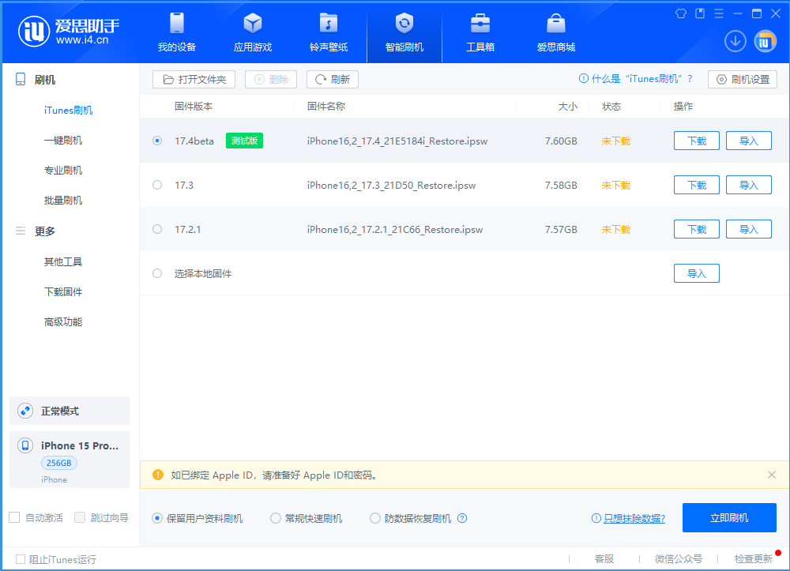Viewport: 790px width, 571px height.
Task: Download the 17.4beta firmware
Action: (x=696, y=140)
